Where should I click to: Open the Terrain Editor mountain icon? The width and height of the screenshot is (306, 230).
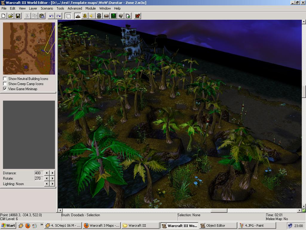78,16
